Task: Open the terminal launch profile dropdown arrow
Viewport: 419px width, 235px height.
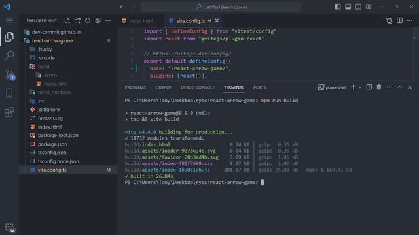Action: (359, 87)
